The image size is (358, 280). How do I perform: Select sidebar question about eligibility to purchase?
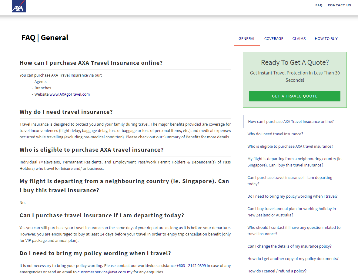point(290,146)
